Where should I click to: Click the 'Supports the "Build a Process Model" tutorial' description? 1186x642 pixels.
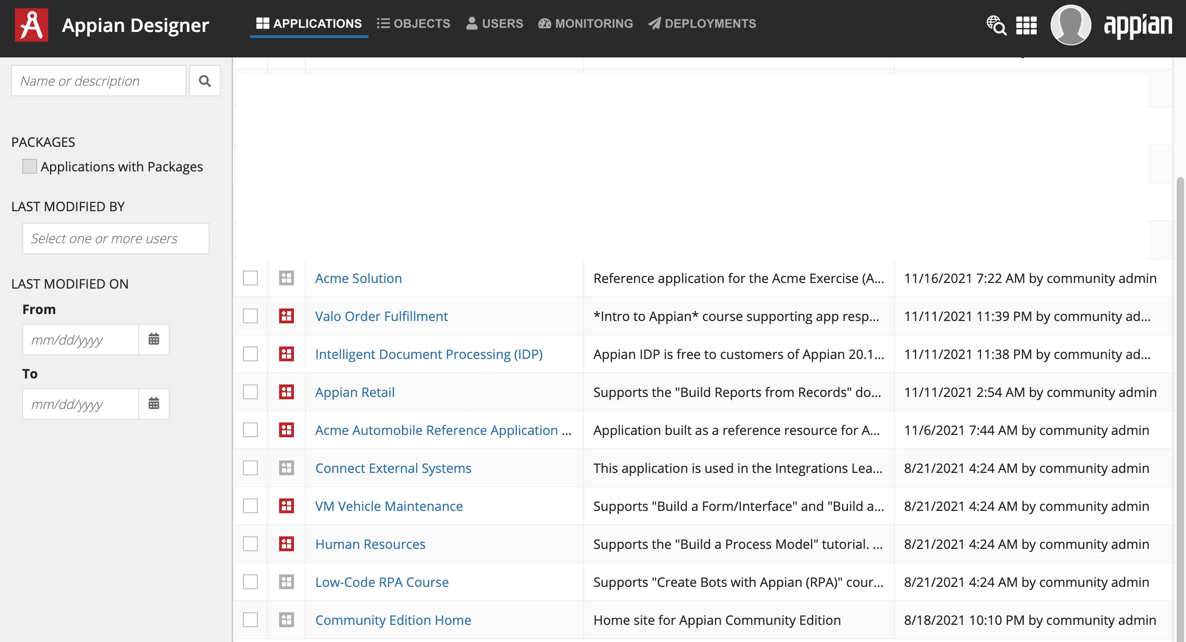738,544
